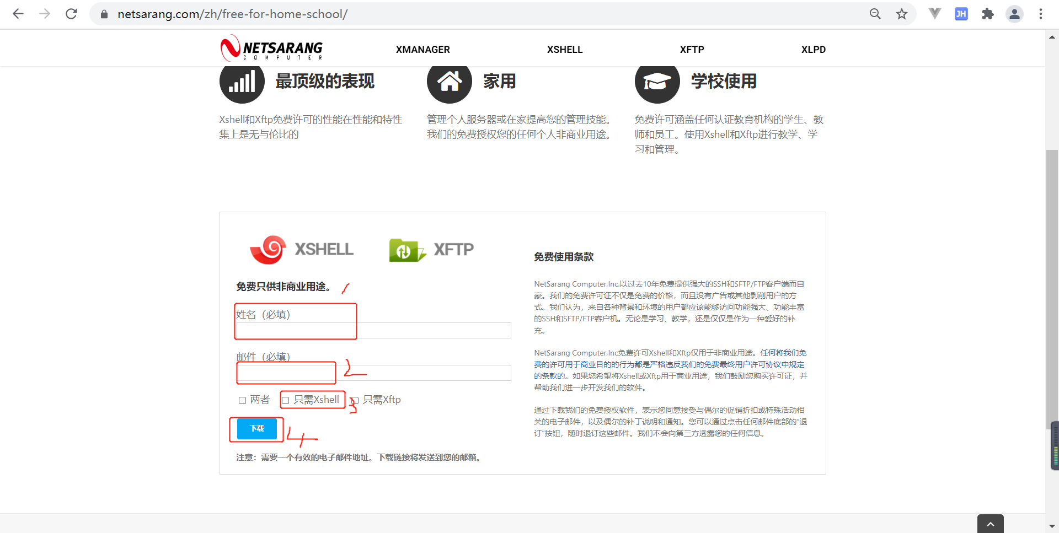Click the back-to-top arrow button
The width and height of the screenshot is (1059, 533).
click(x=991, y=524)
